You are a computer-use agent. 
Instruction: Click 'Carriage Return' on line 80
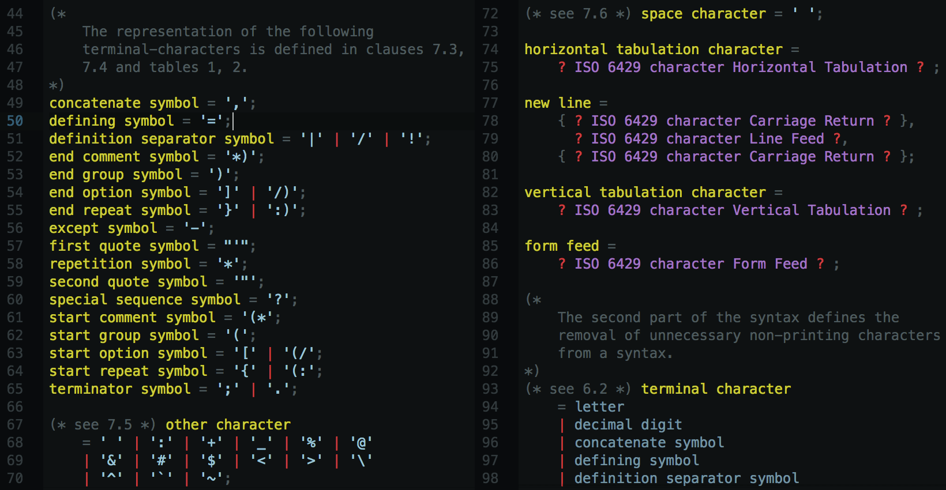point(812,156)
